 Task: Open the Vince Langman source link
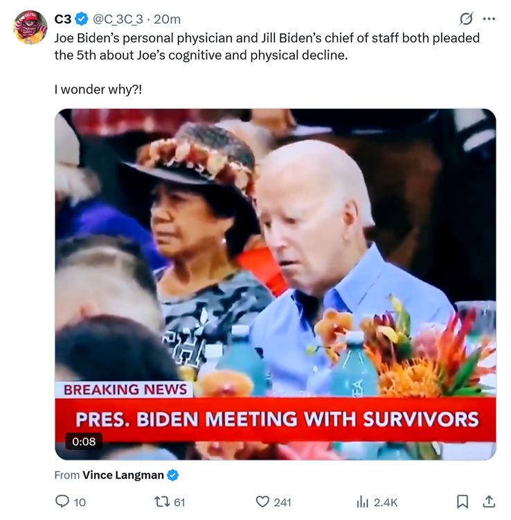point(123,475)
